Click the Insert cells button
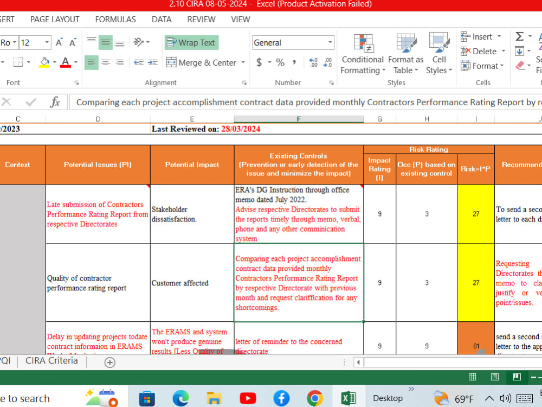This screenshot has width=542, height=407. pos(476,37)
